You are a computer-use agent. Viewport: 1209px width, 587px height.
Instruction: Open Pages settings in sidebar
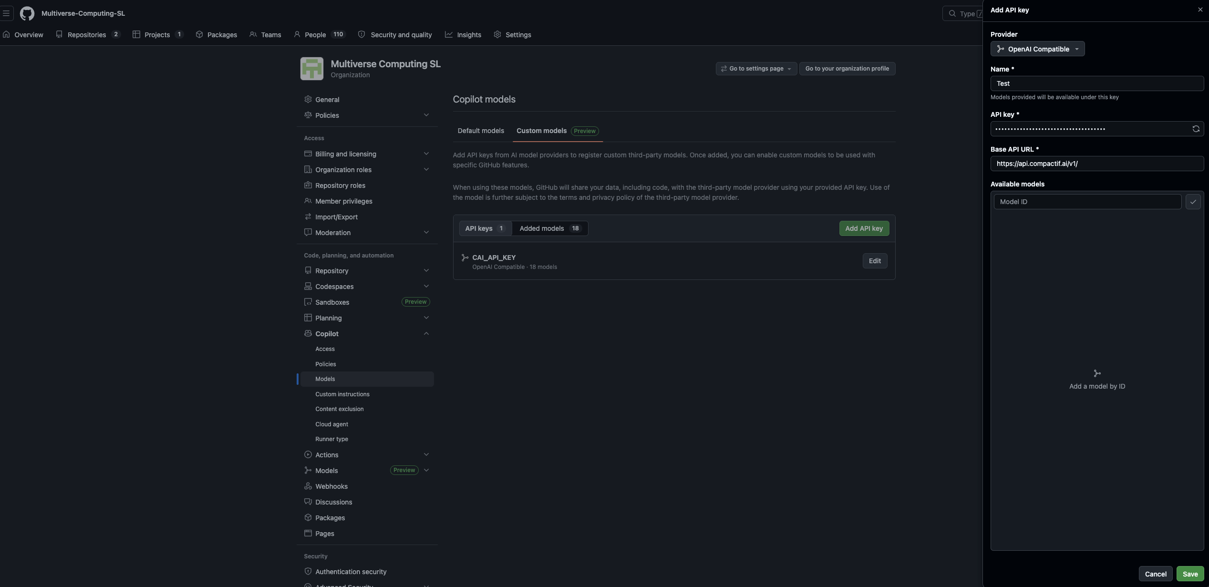pyautogui.click(x=367, y=534)
